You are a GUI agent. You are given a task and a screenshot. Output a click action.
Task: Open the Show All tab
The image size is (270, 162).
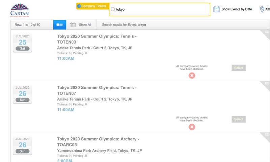coord(81,25)
